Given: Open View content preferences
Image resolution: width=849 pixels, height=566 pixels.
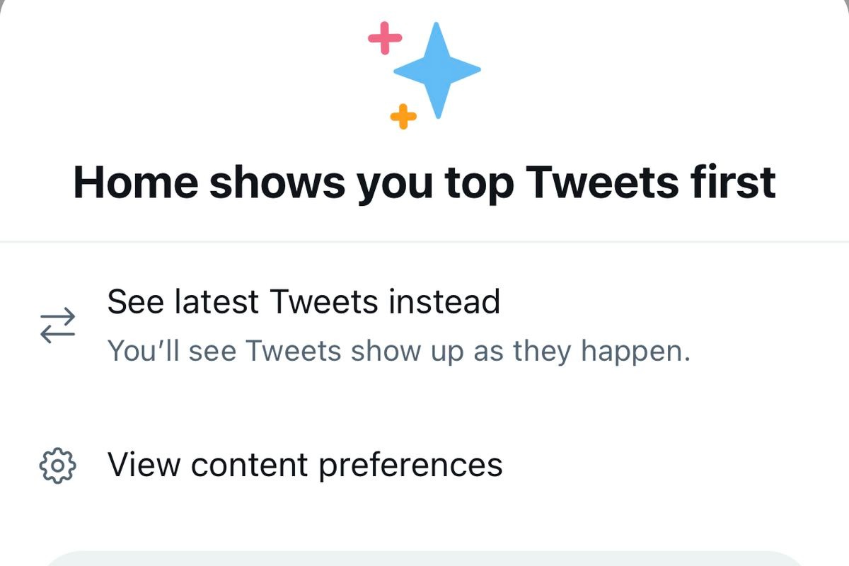Looking at the screenshot, I should 304,465.
